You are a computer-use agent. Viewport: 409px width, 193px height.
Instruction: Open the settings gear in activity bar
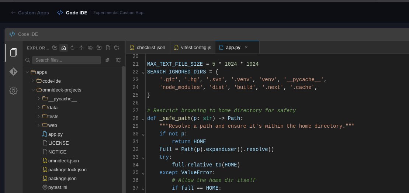point(14,91)
